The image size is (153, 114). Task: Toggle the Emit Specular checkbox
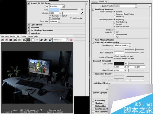71,18
